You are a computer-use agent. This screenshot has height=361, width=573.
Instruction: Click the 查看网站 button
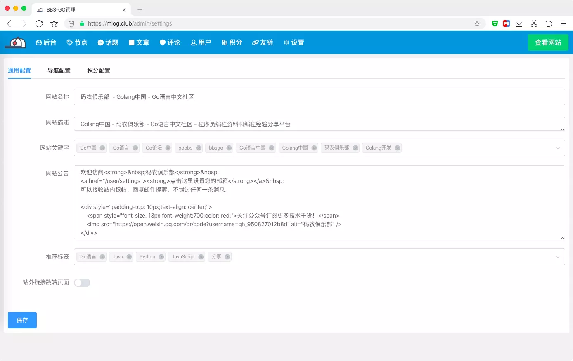(548, 42)
